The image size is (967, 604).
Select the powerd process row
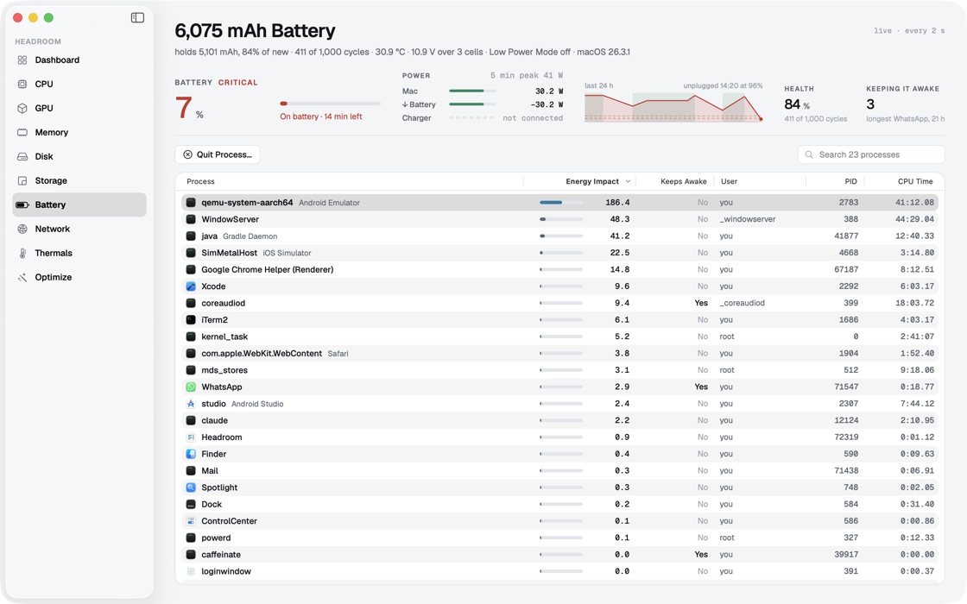pyautogui.click(x=560, y=538)
